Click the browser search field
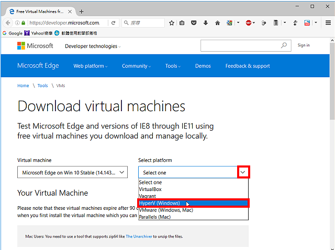This screenshot has height=250, width=335. coord(143,23)
